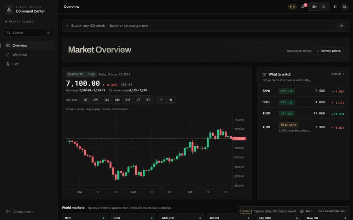This screenshot has width=353, height=220.
Task: Click the MARKET CLOSED status text
Action: click(x=21, y=22)
